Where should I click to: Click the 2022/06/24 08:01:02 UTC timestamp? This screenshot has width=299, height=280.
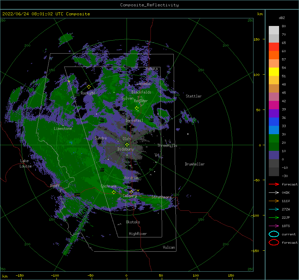[x=33, y=14]
